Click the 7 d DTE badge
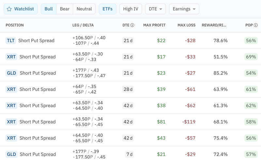Image resolution: width=261 pixels, height=162 pixels. (129, 154)
